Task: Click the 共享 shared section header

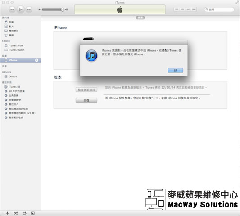Action: (5, 66)
